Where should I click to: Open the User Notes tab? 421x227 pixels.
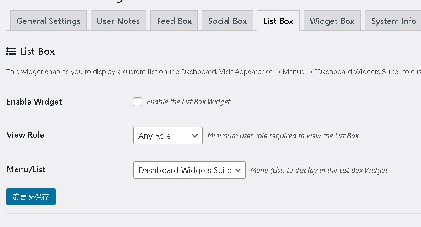[x=118, y=21]
